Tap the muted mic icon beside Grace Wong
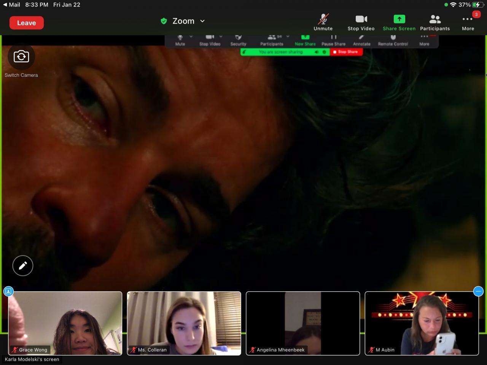This screenshot has height=365, width=487. tap(14, 350)
